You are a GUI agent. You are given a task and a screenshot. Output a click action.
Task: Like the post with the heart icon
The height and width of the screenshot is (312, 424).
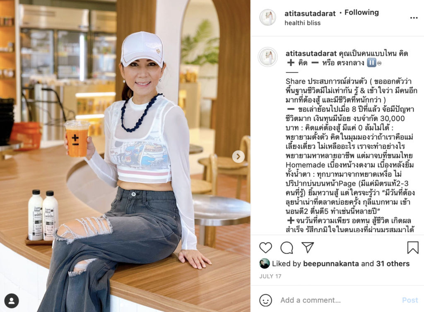pyautogui.click(x=265, y=248)
